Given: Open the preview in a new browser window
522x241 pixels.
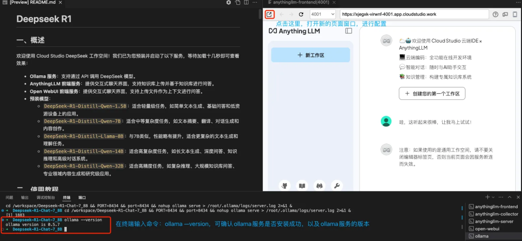Looking at the screenshot, I should pyautogui.click(x=269, y=14).
